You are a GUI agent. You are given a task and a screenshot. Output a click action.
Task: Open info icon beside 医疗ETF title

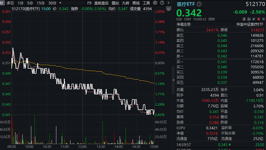click(199, 4)
